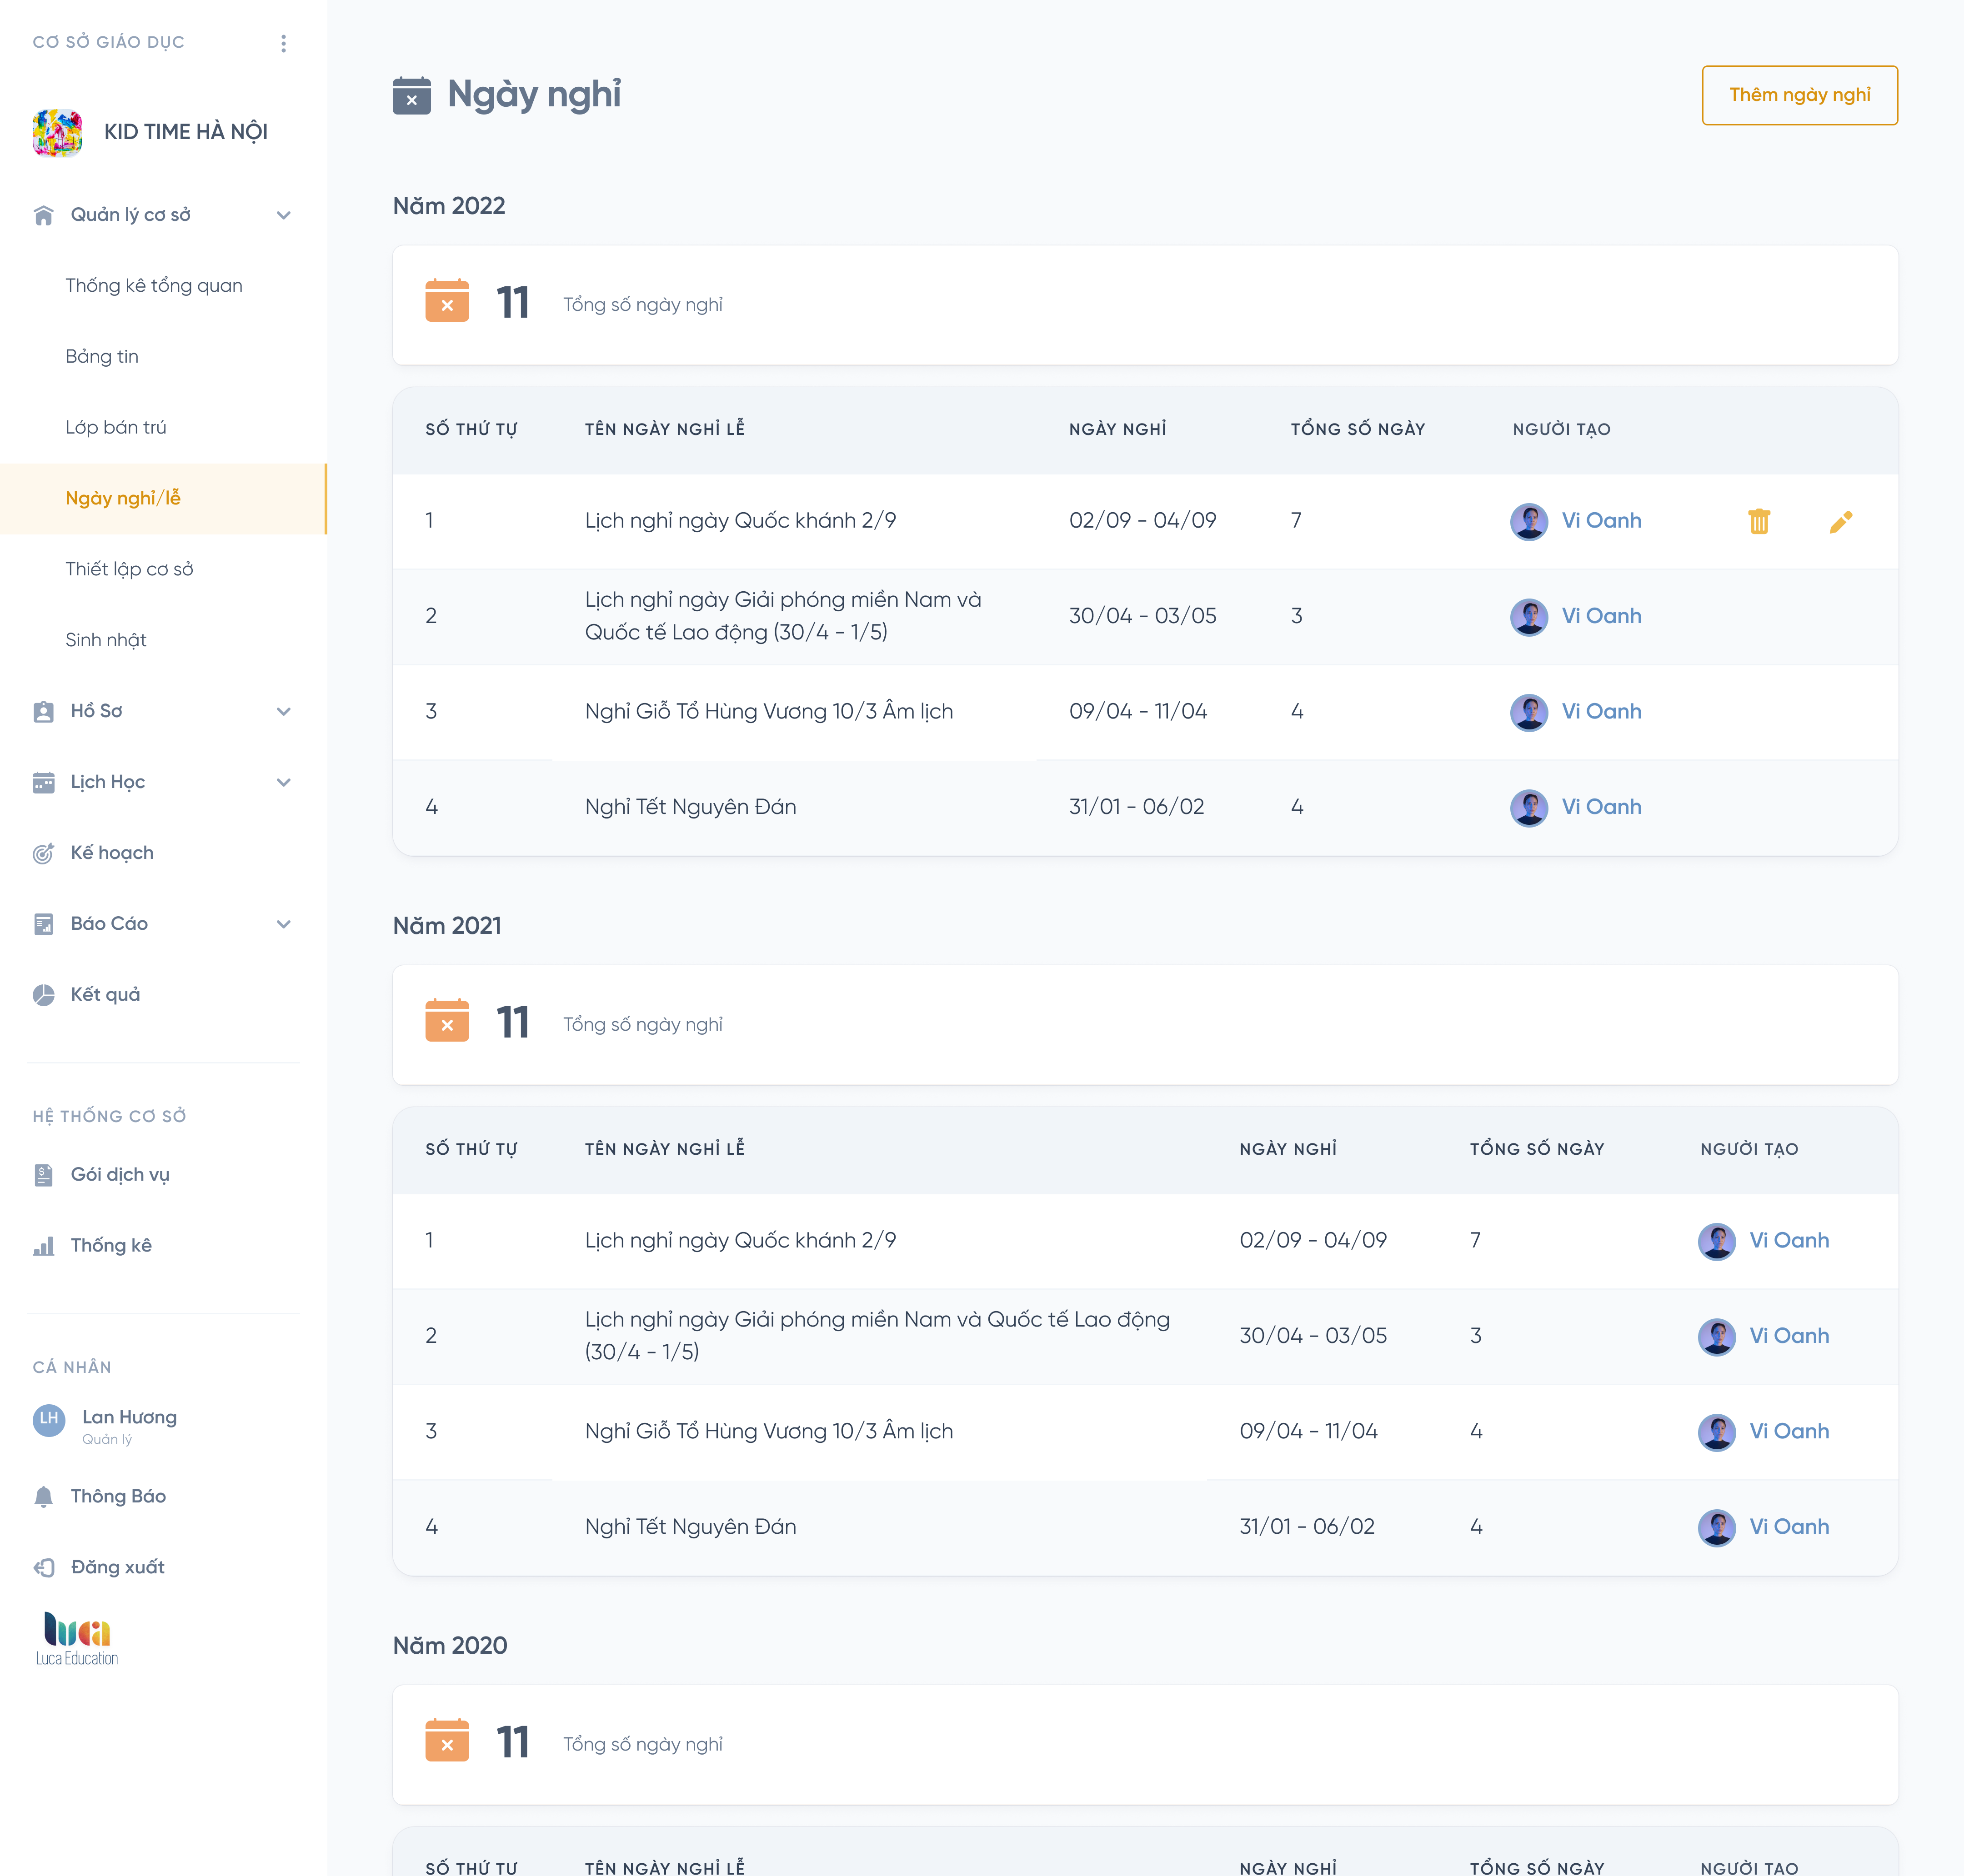The image size is (1964, 1876).
Task: Click the Kế hoạch target icon
Action: pos(43,853)
